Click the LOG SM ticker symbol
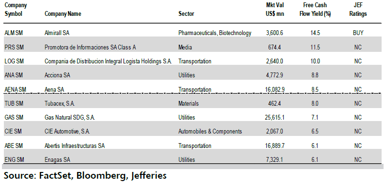The height and width of the screenshot is (183, 384). click(x=14, y=61)
